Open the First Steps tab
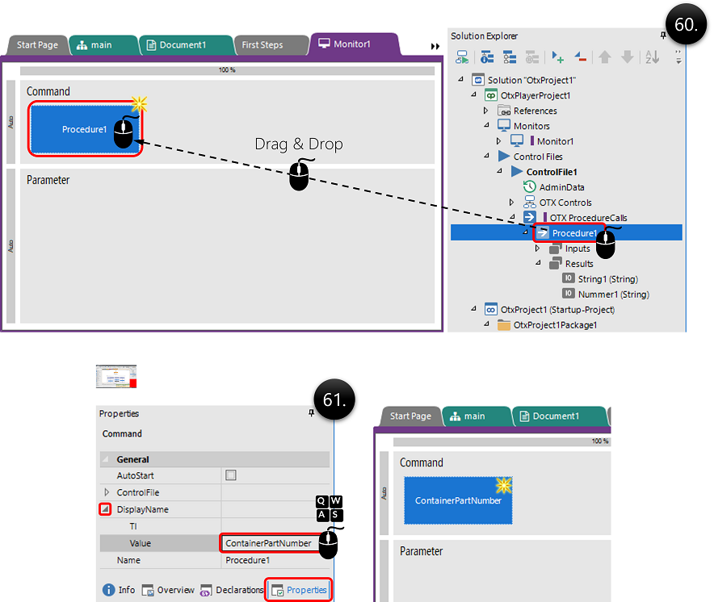This screenshot has height=602, width=714. pos(262,45)
